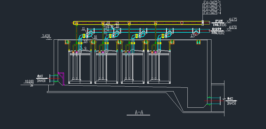Select the FV-3475-3 valve tag text
Viewport: 266px width, 129px height.
tap(212, 9)
